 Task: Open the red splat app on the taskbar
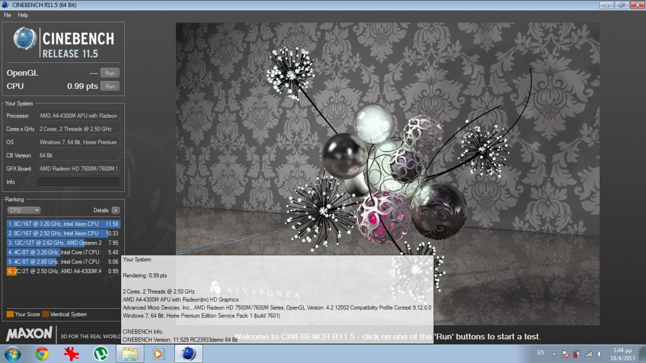[71, 353]
